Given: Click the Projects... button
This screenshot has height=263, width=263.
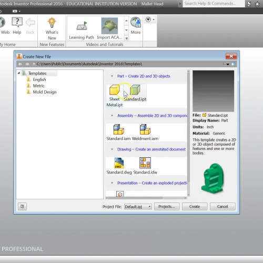Looking at the screenshot, I should [167, 207].
